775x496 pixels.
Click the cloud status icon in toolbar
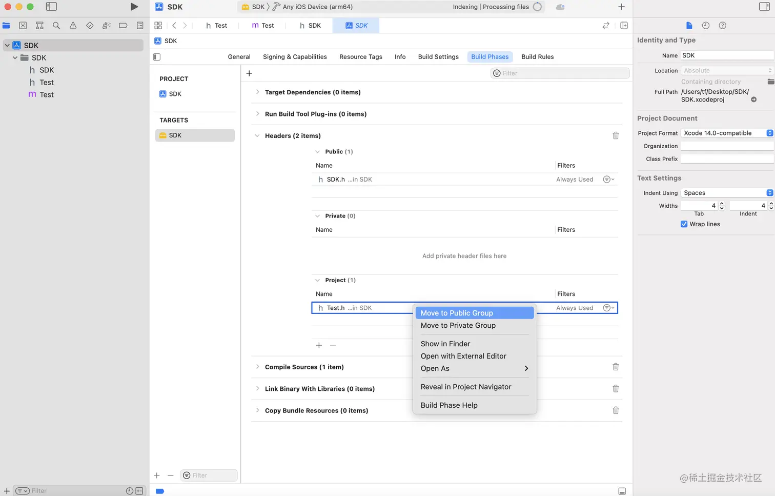(560, 7)
